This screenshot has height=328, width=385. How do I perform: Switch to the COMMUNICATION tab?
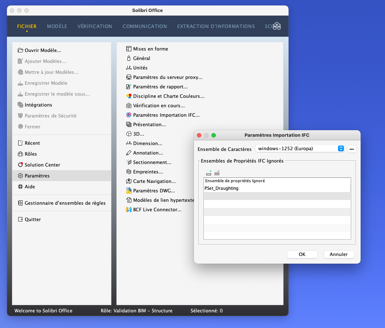144,26
